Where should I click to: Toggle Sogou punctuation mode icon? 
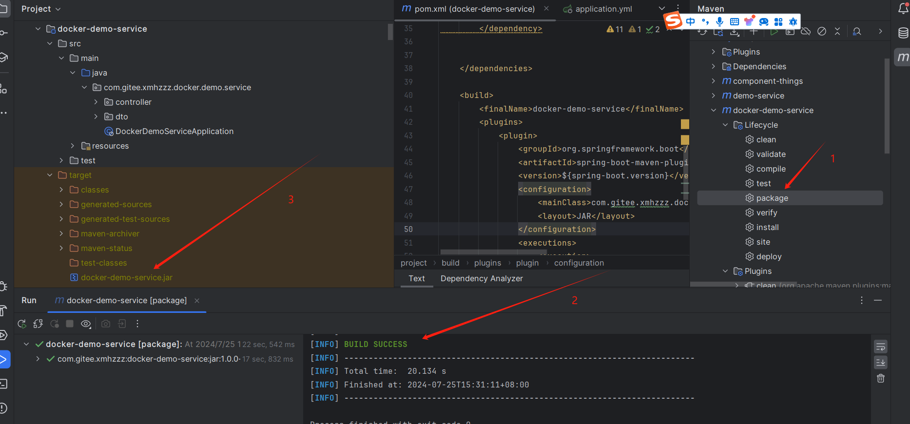[x=705, y=21]
